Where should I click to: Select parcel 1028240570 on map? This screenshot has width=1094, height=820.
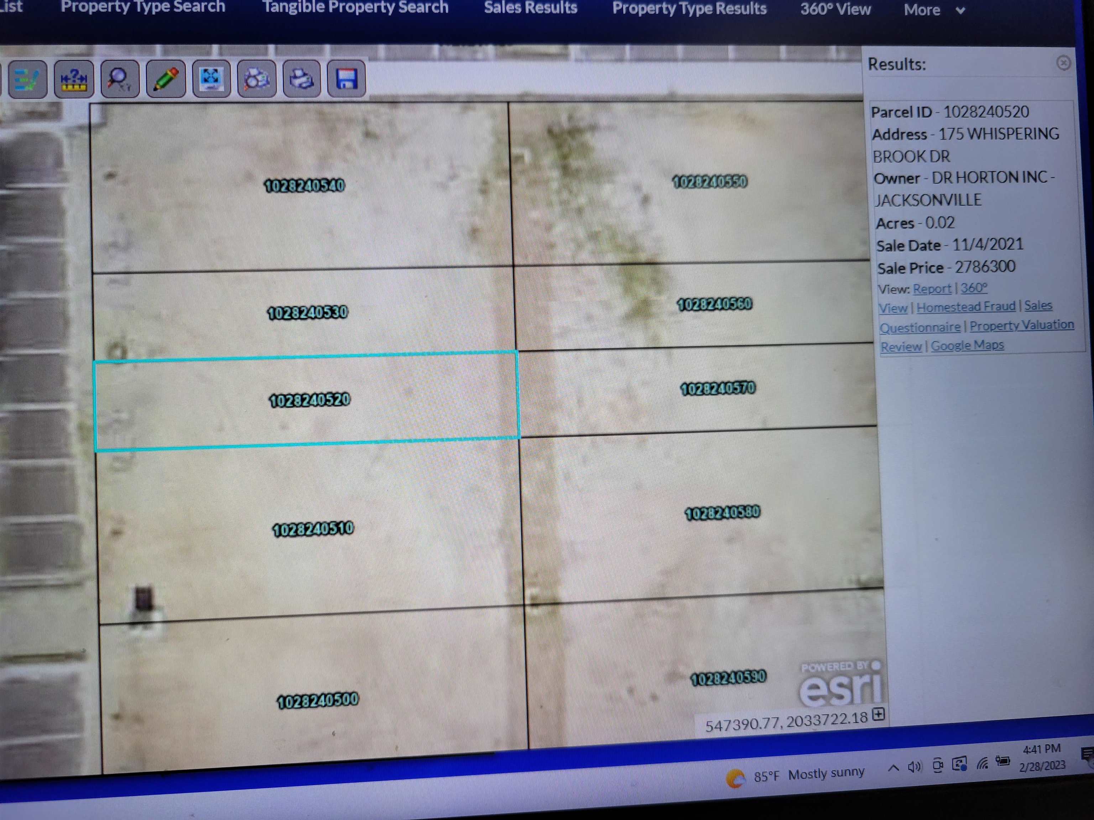718,389
